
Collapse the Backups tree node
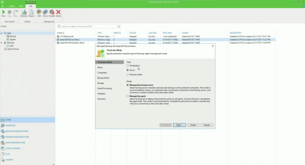pos(1,43)
